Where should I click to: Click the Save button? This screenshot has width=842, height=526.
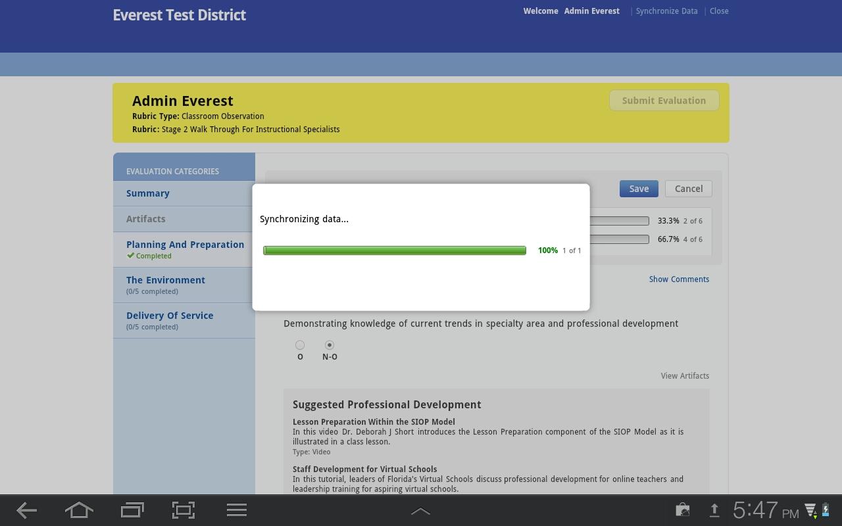click(x=639, y=189)
